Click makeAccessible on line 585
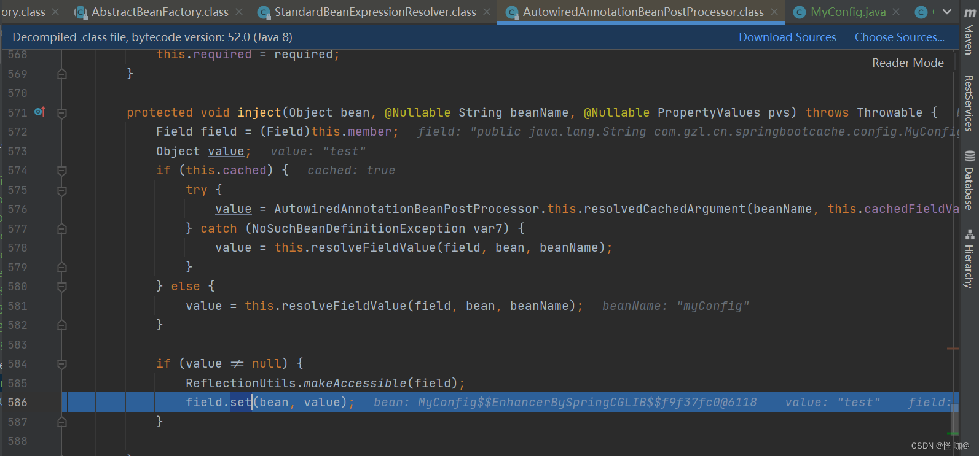Screen dimensions: 979x456 355,383
